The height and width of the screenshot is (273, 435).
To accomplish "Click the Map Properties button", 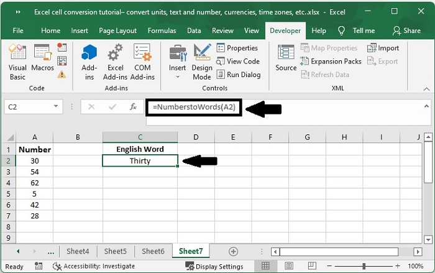I will click(x=329, y=48).
